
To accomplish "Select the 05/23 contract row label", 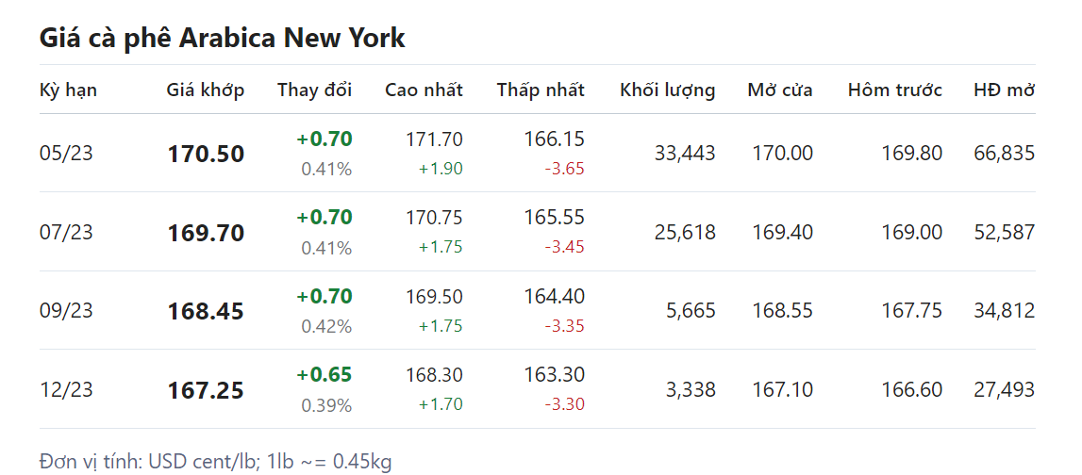I will coord(66,154).
